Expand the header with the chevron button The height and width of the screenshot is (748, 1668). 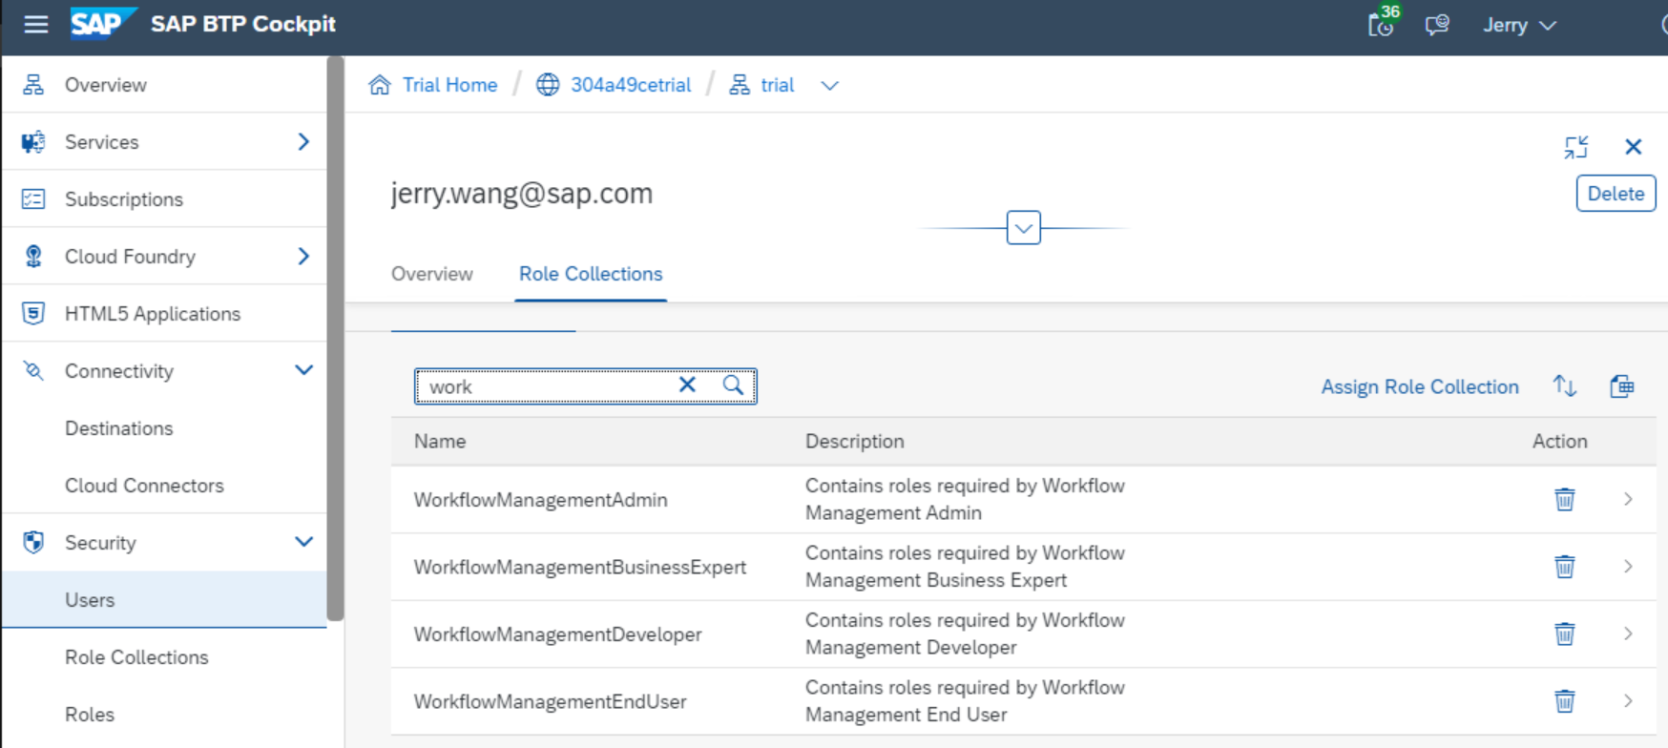1024,228
